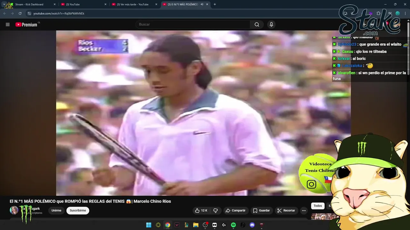
Task: Go forward one page in Chrome
Action: coord(12,13)
